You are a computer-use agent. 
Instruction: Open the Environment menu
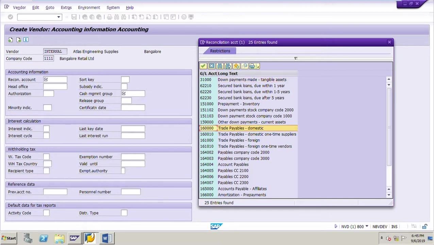pos(89,7)
